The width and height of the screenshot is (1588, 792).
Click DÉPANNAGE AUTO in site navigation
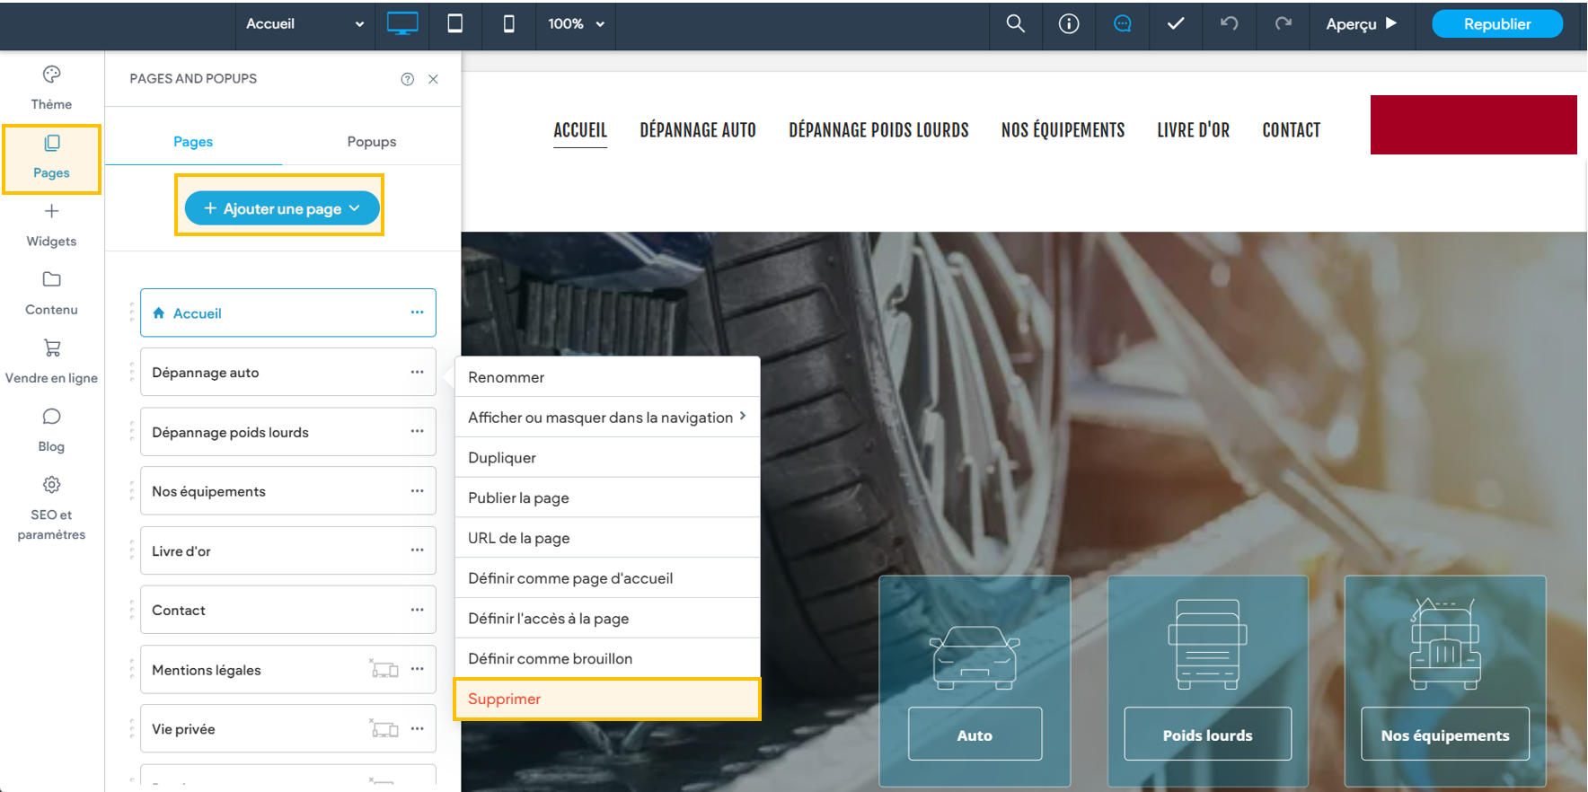point(698,130)
